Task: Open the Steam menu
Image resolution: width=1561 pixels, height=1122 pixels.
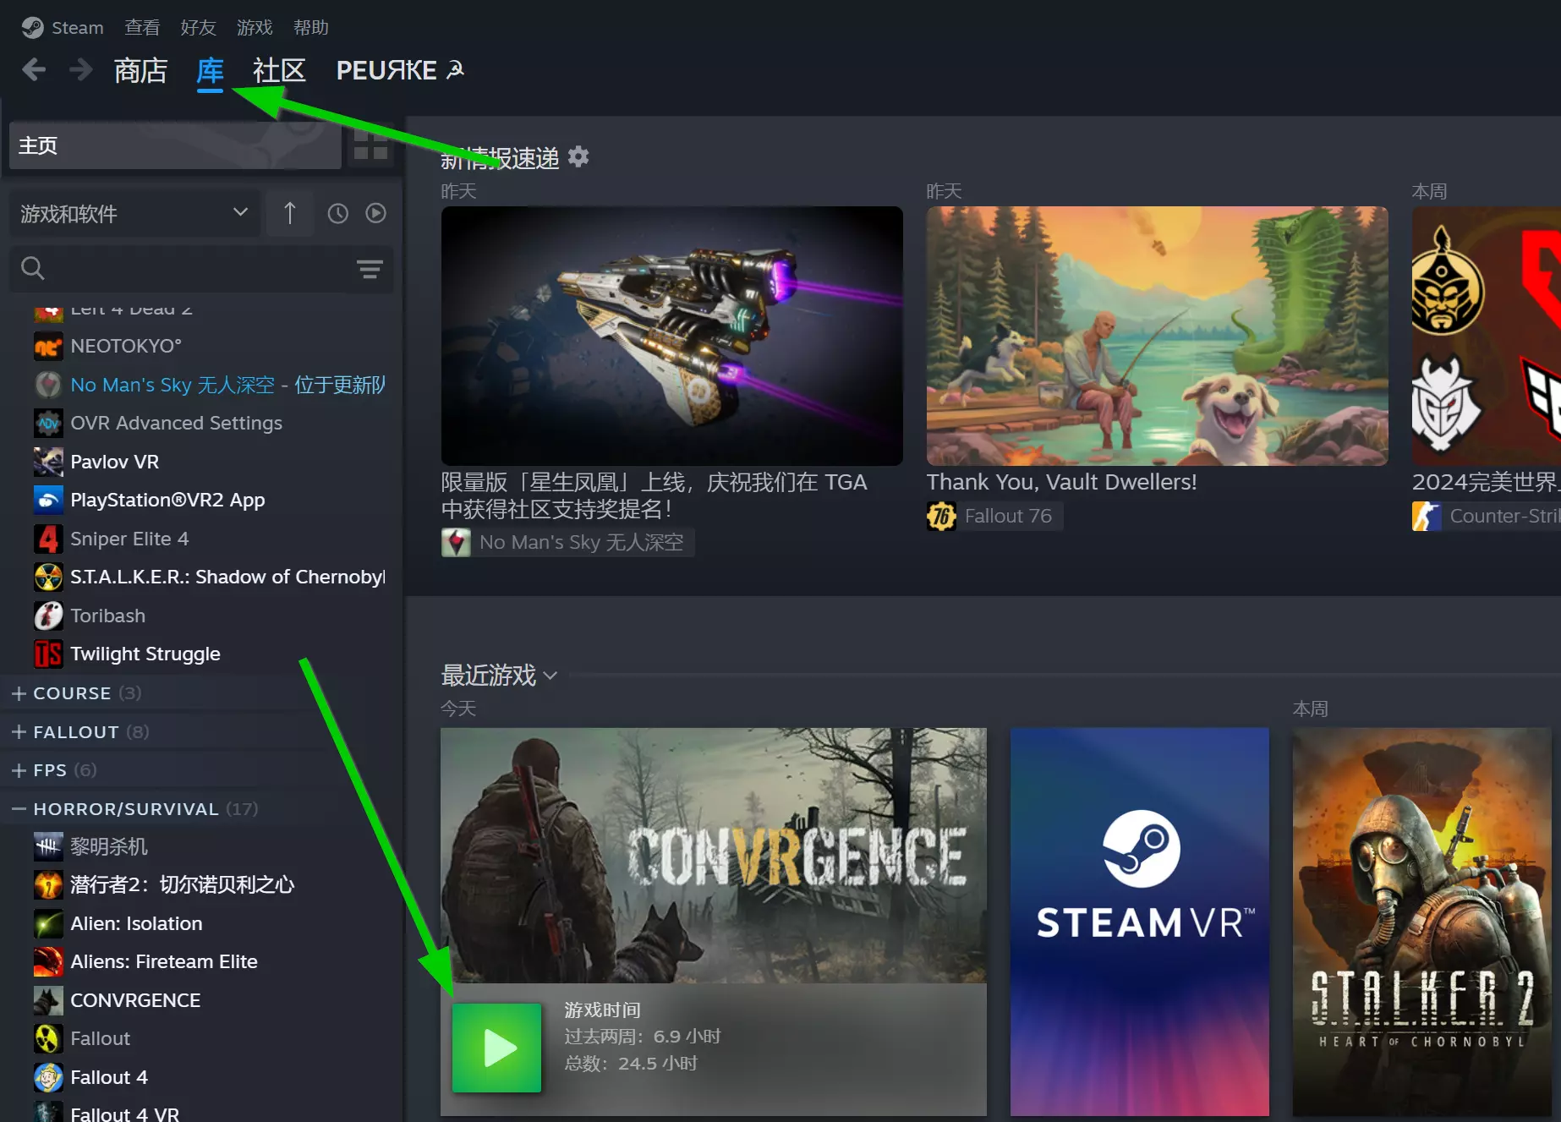Action: coord(78,28)
